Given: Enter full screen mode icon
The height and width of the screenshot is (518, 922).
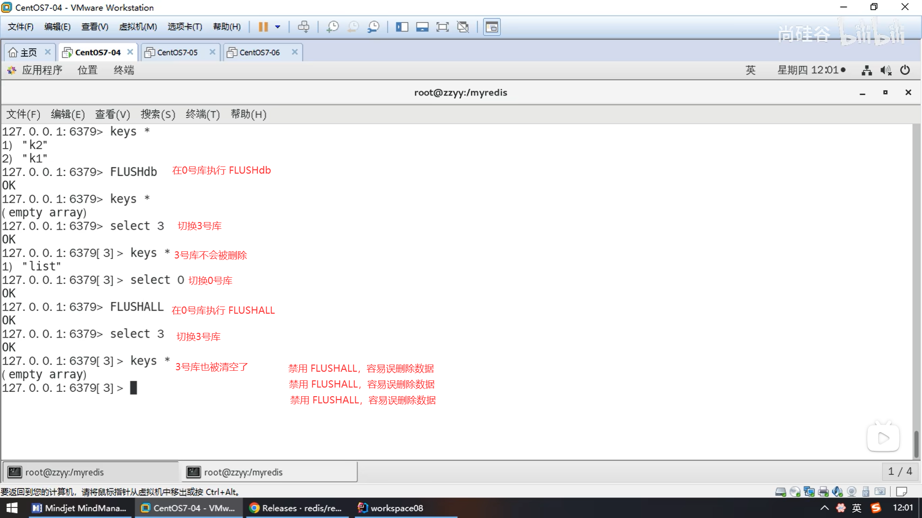Looking at the screenshot, I should (x=442, y=27).
